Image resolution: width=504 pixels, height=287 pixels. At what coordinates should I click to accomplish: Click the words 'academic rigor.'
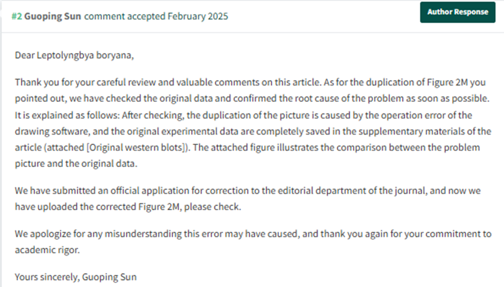coord(47,250)
